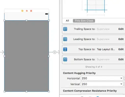
Task: Click the Leading Space constraint icon
Action: tap(65, 39)
